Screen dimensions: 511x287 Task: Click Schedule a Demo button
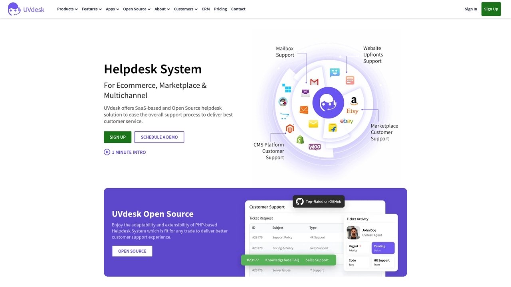pyautogui.click(x=159, y=137)
